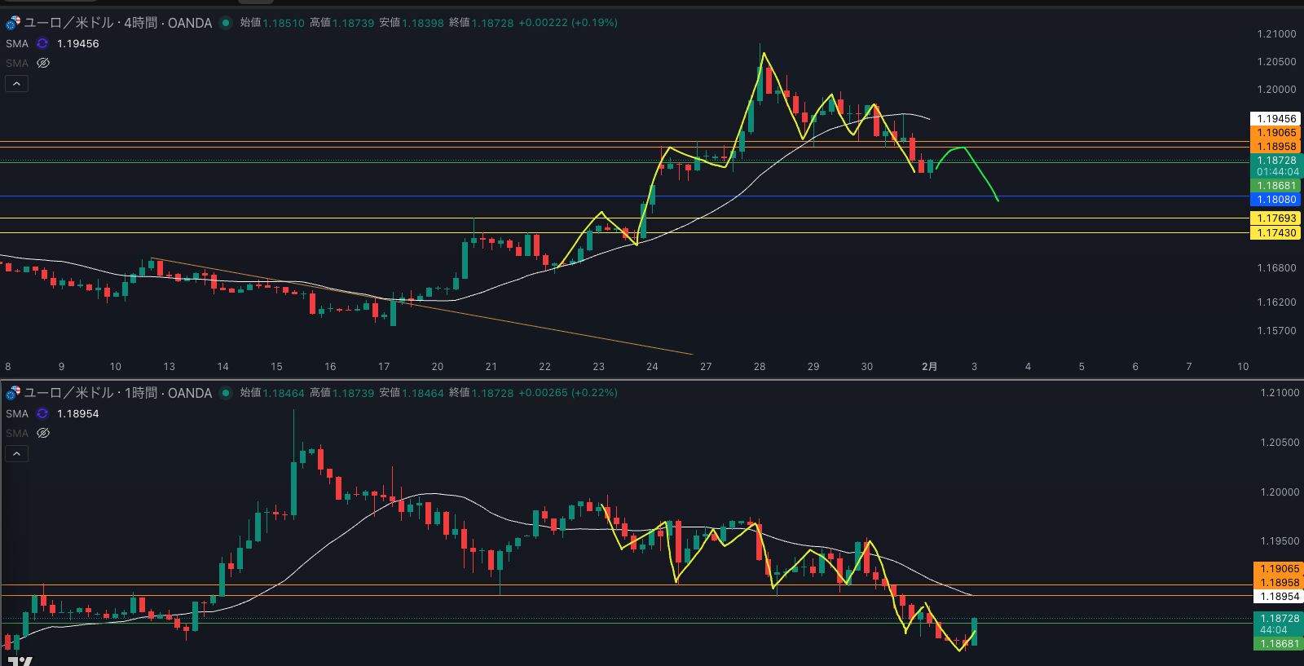The height and width of the screenshot is (666, 1304).
Task: Select the active SMA 1.19456 legend entry
Action: pos(77,44)
